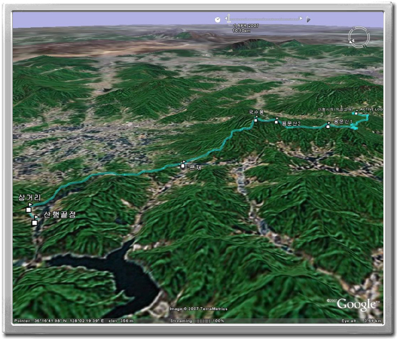The height and width of the screenshot is (339, 397).
Task: Click the middle of the time slider track
Action: (x=264, y=19)
